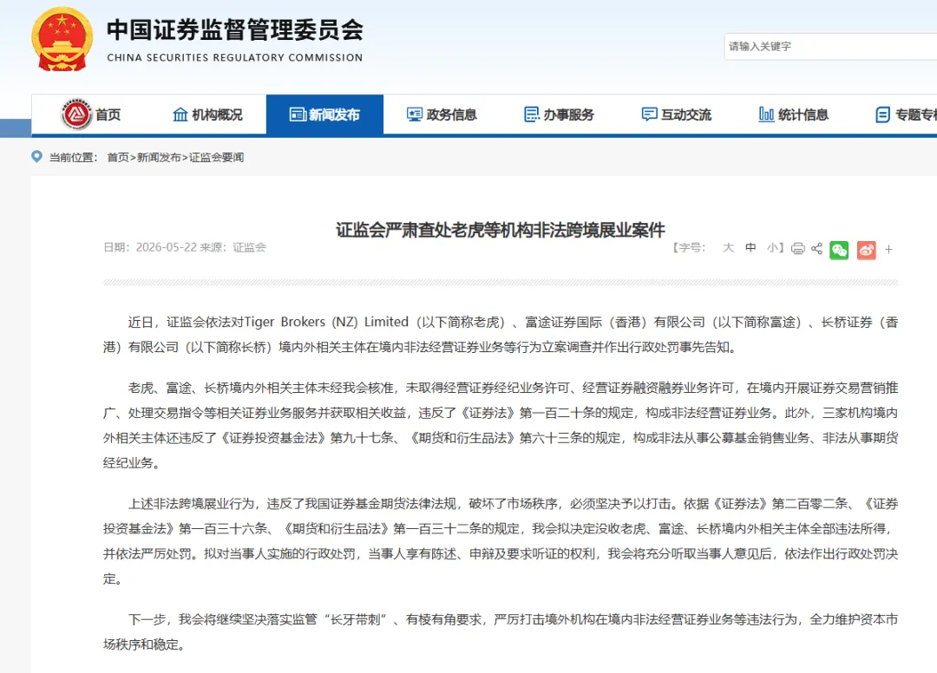Share article via WeChat icon
This screenshot has width=937, height=673.
tap(839, 251)
